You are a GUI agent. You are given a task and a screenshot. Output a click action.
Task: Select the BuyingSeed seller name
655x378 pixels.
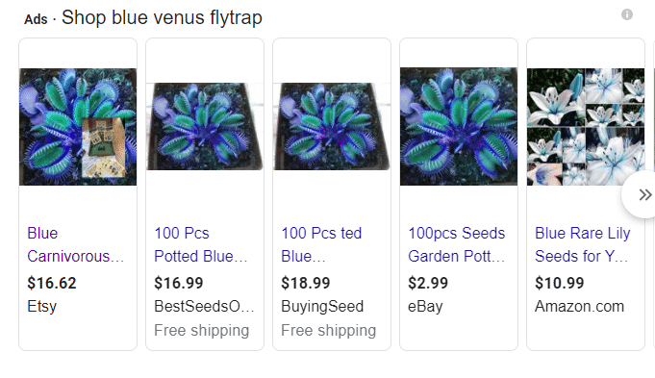[x=322, y=307]
